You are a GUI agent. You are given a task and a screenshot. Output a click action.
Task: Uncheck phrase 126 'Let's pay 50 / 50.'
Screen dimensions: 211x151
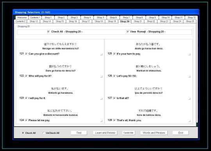(114, 76)
